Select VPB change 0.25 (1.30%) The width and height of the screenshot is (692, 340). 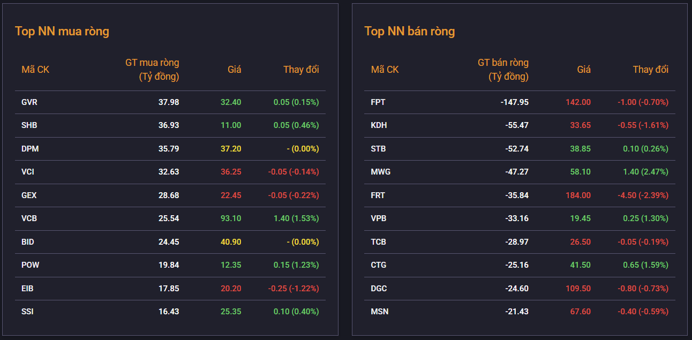coord(645,218)
